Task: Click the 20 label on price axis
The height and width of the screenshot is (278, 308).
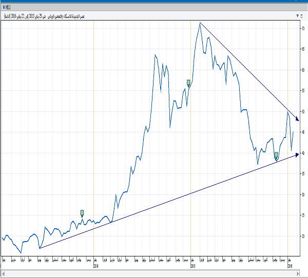Action: tap(303, 236)
